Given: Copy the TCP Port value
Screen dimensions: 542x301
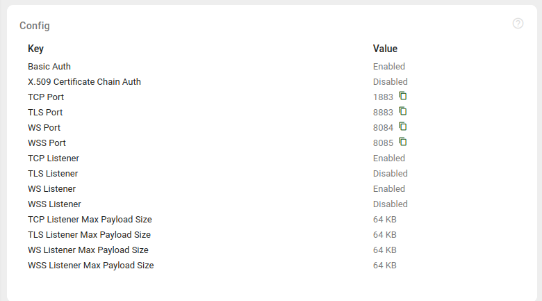Looking at the screenshot, I should coord(403,96).
